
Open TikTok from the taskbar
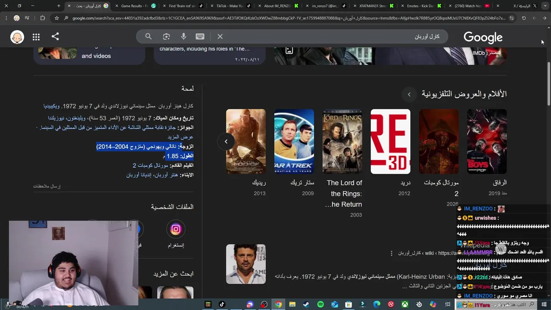point(222,304)
